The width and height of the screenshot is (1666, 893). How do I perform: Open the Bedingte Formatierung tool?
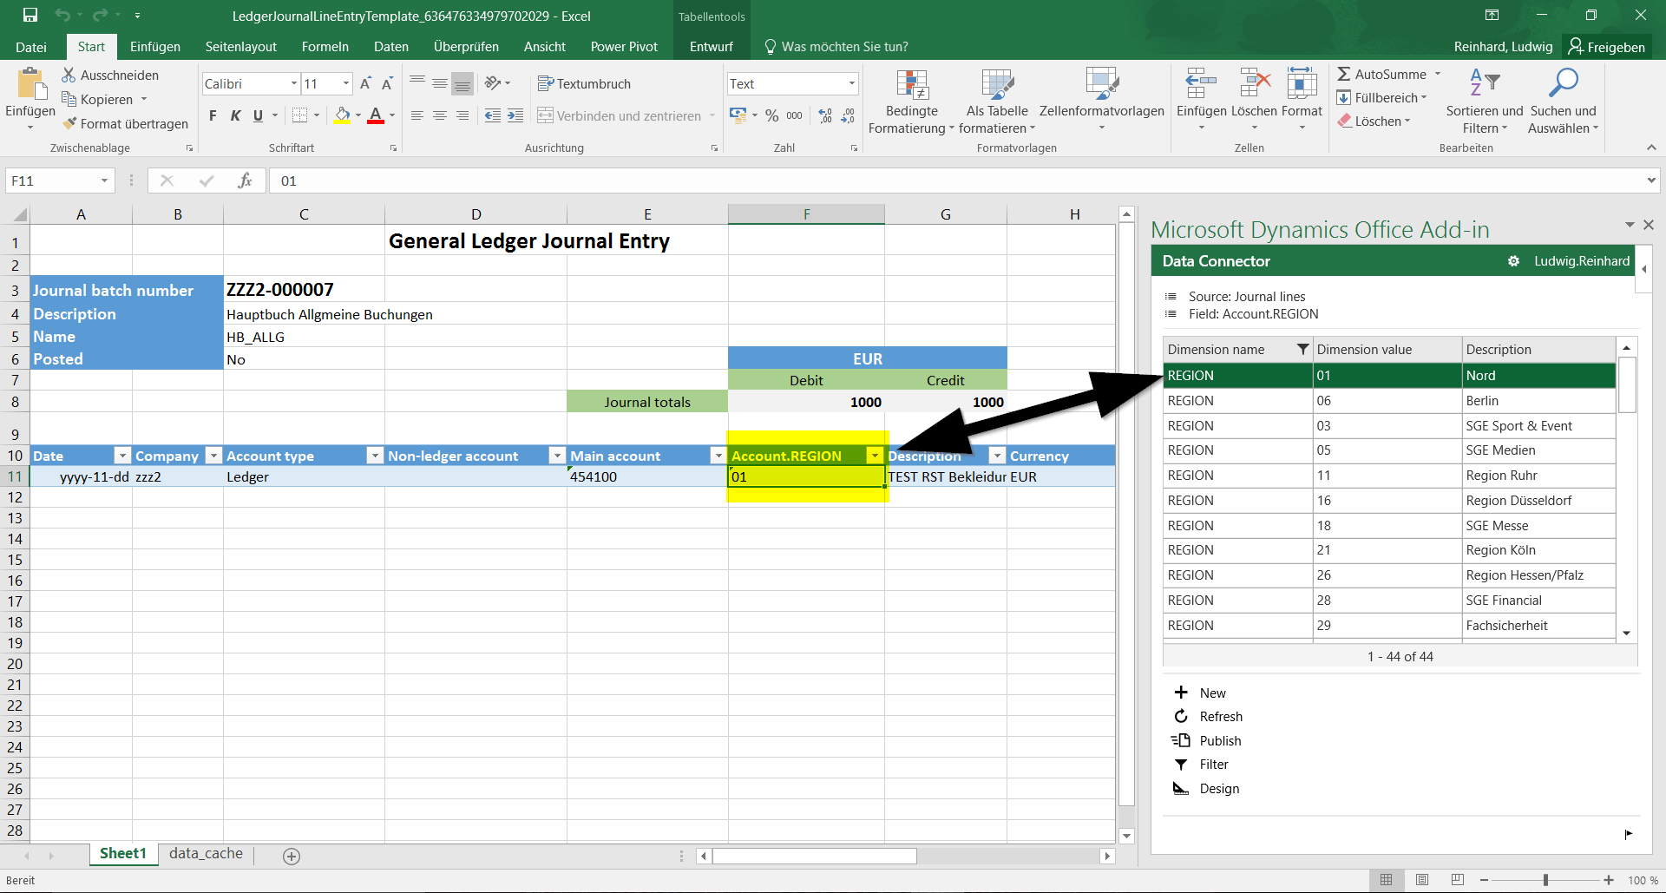point(911,100)
